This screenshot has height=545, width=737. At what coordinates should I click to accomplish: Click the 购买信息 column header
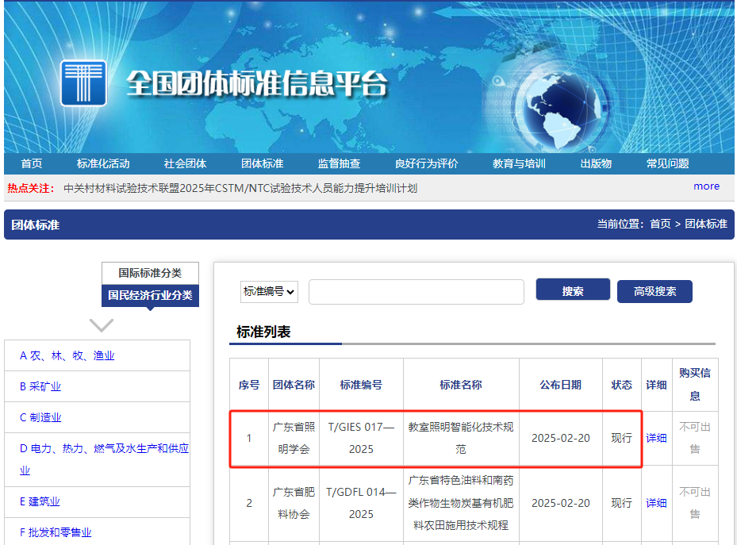(695, 385)
